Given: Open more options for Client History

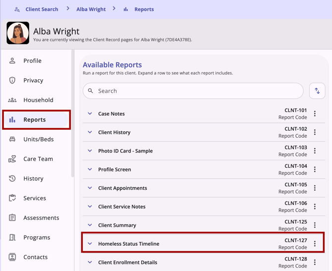Looking at the screenshot, I should tap(315, 132).
